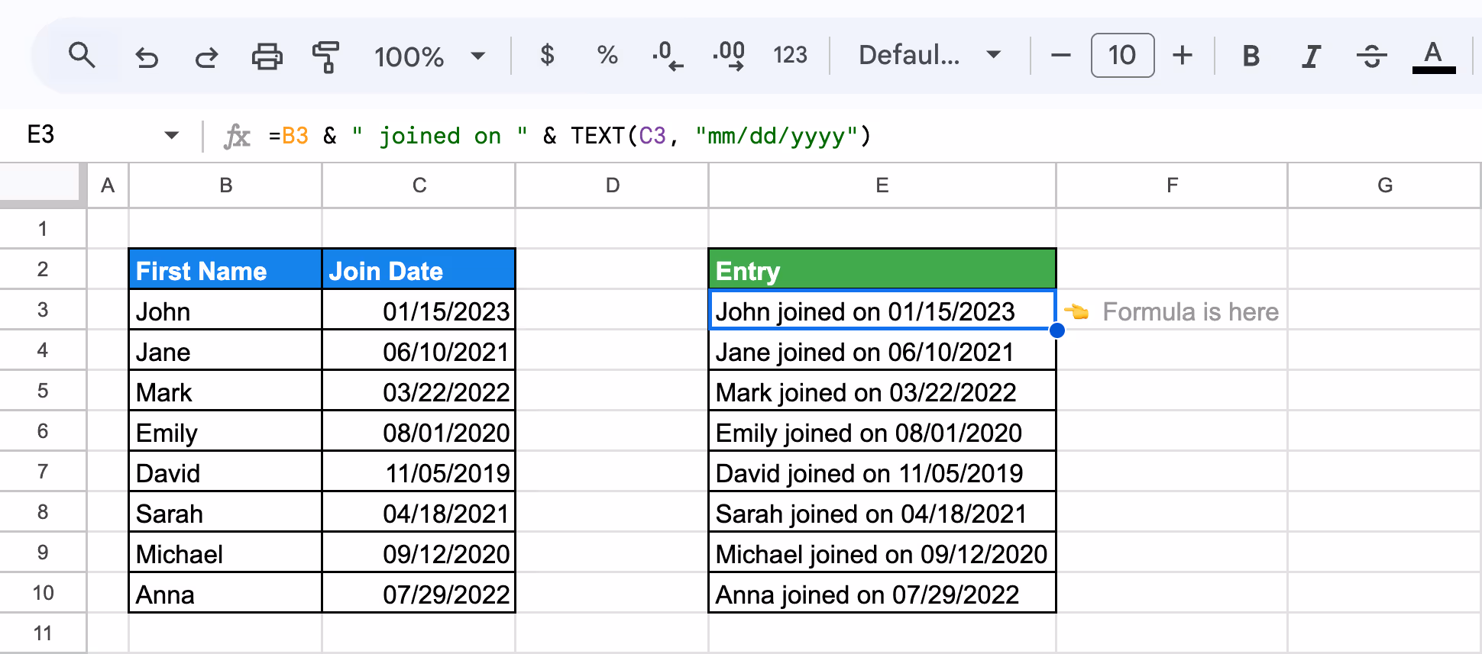Image resolution: width=1482 pixels, height=654 pixels.
Task: Toggle strikethrough formatting
Action: click(x=1372, y=56)
